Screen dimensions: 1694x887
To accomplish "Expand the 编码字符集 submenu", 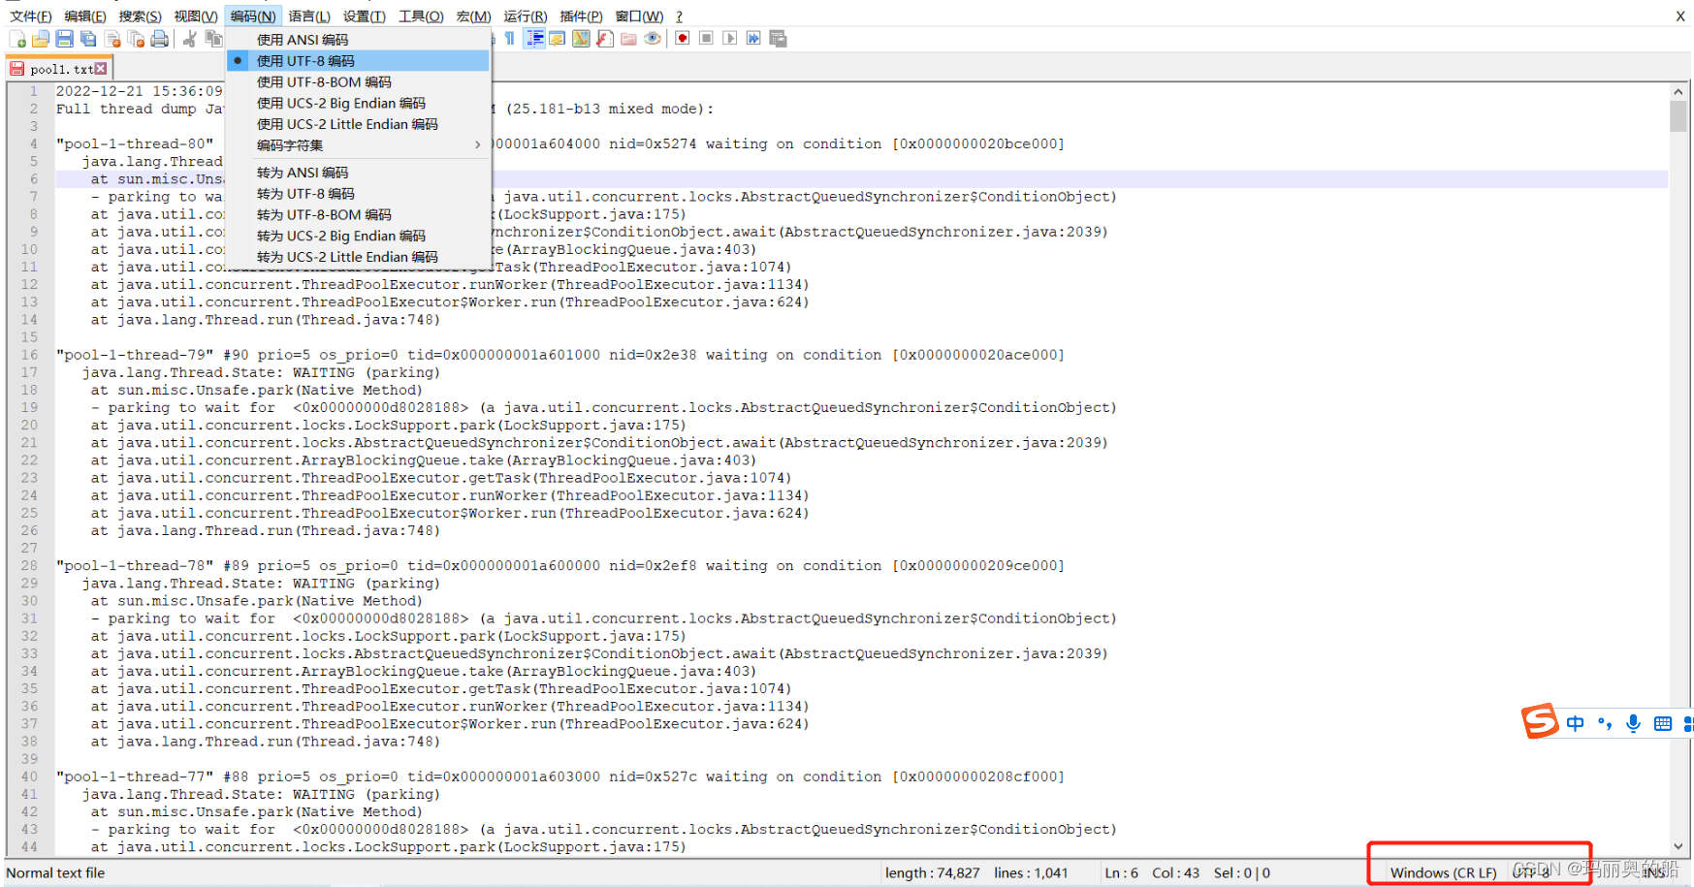I will point(289,144).
